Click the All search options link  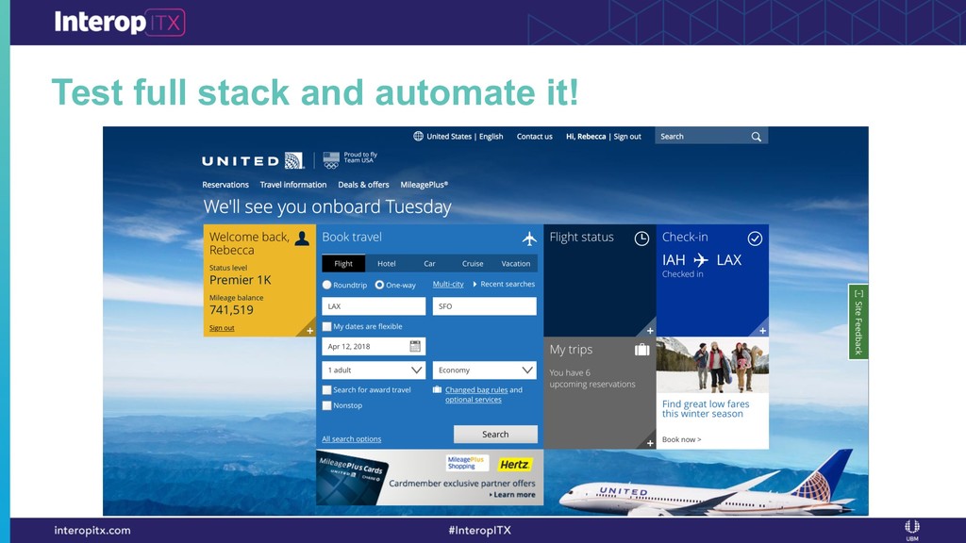point(351,439)
